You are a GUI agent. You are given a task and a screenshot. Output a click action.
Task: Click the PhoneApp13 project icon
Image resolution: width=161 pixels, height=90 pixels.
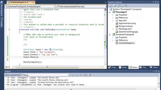[x=114, y=12]
